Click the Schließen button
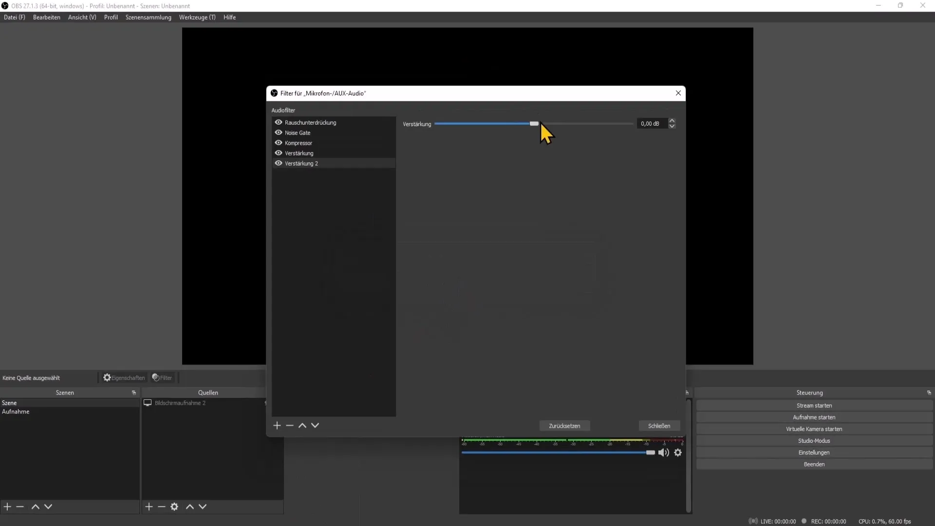The width and height of the screenshot is (935, 526). 659,426
